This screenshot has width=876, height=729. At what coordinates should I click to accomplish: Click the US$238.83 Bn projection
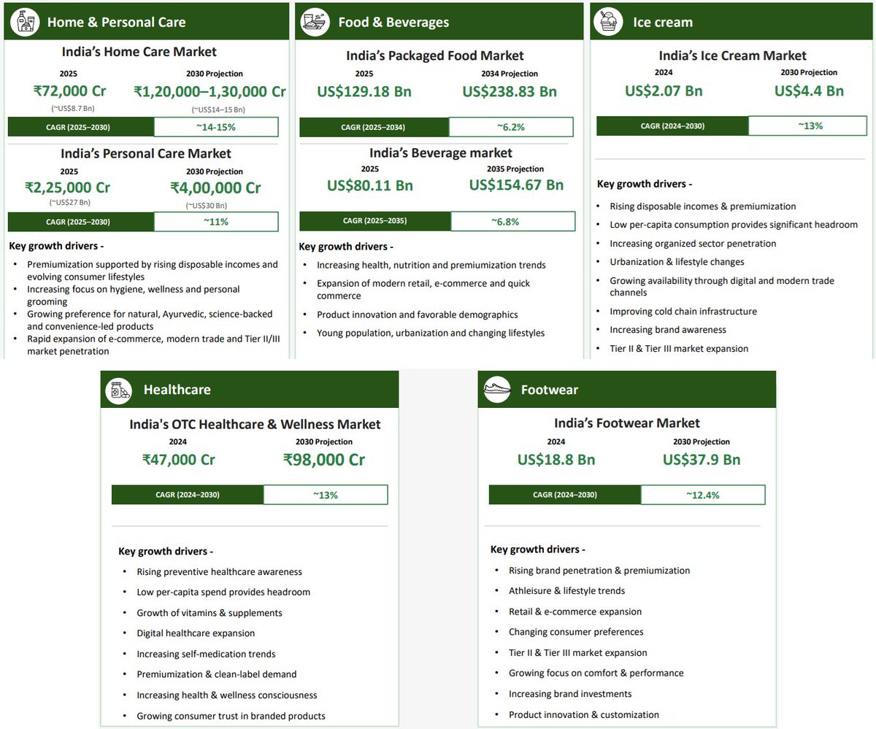510,92
